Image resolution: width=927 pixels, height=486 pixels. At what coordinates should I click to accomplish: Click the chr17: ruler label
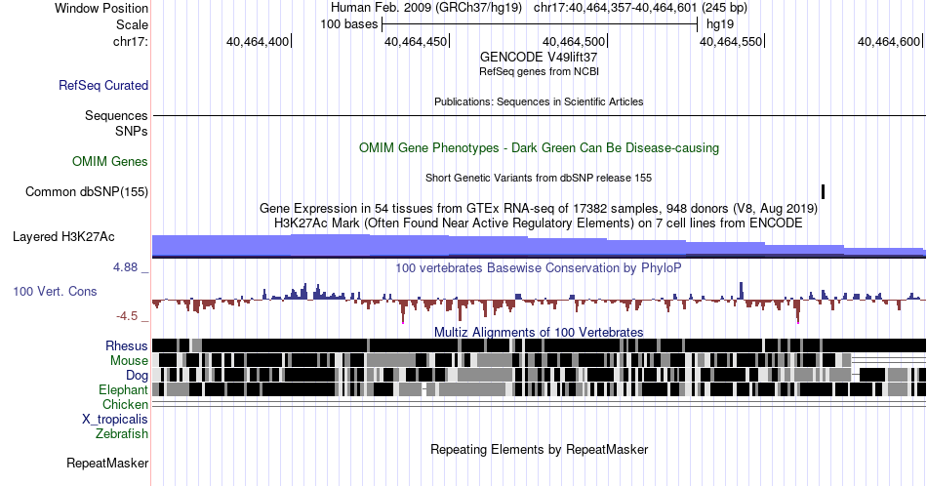(130, 41)
